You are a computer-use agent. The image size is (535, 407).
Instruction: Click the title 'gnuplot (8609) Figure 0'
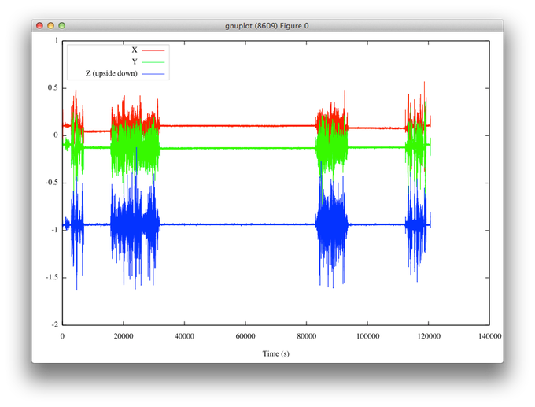pyautogui.click(x=267, y=25)
